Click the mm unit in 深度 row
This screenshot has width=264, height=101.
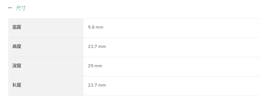tap(98, 66)
